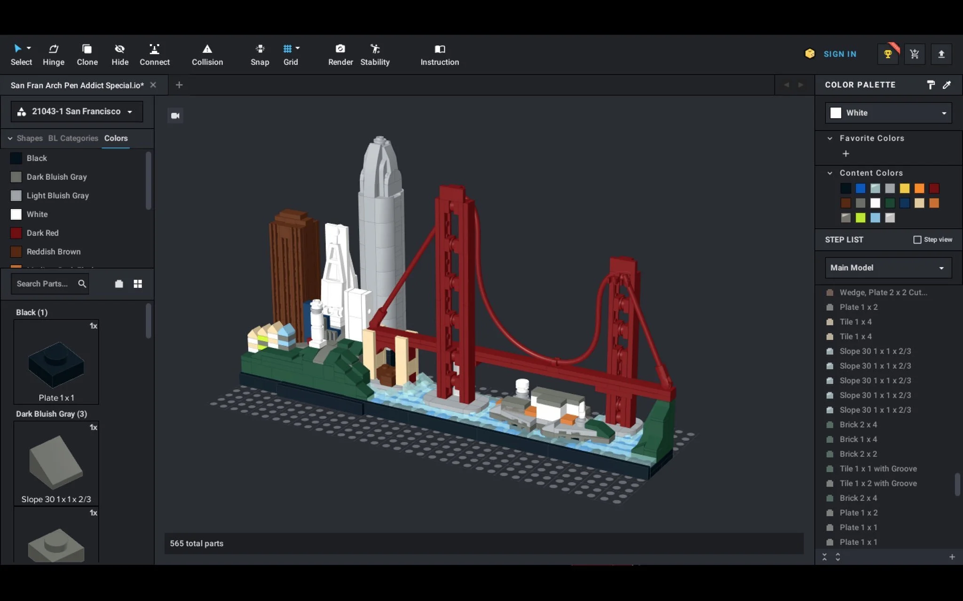The height and width of the screenshot is (601, 963).
Task: Activate the Hide tool
Action: click(x=119, y=54)
